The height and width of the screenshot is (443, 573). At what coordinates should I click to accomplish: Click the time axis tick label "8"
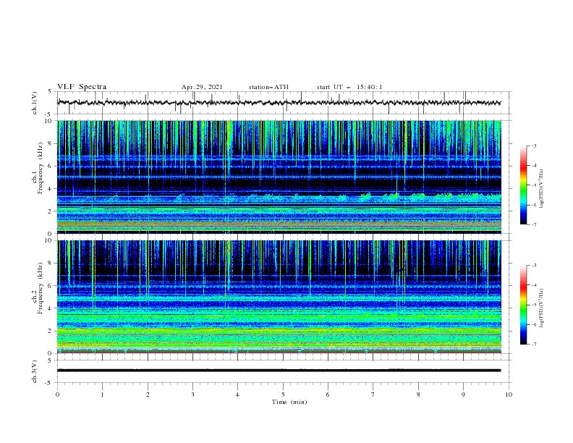(418, 395)
